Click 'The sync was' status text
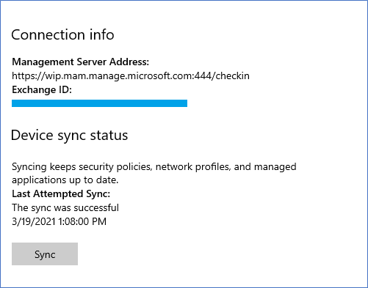 coord(42,207)
